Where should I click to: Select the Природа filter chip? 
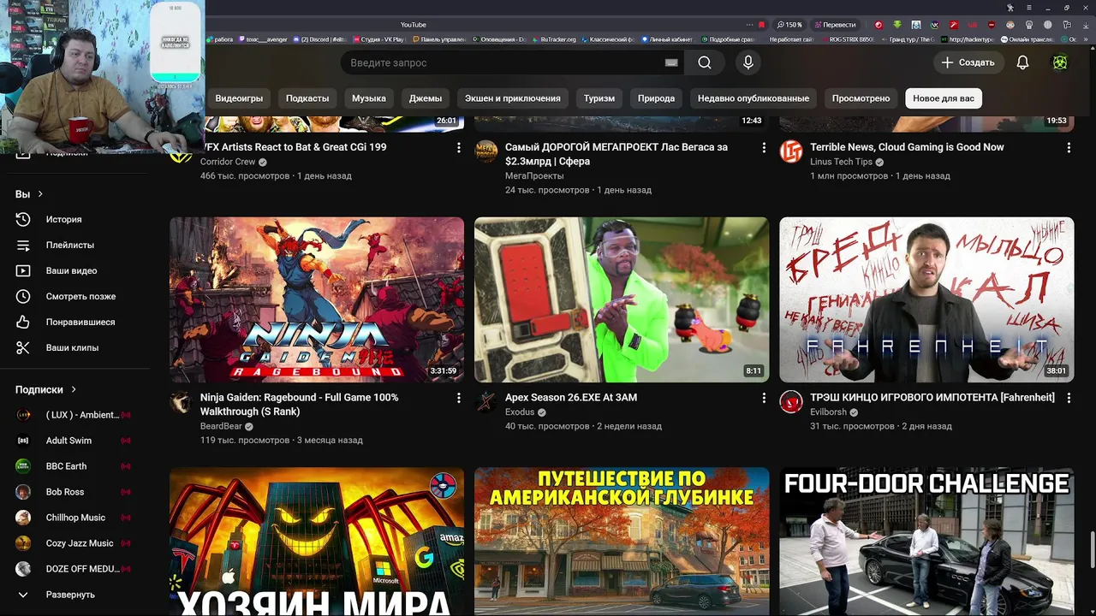coord(657,98)
